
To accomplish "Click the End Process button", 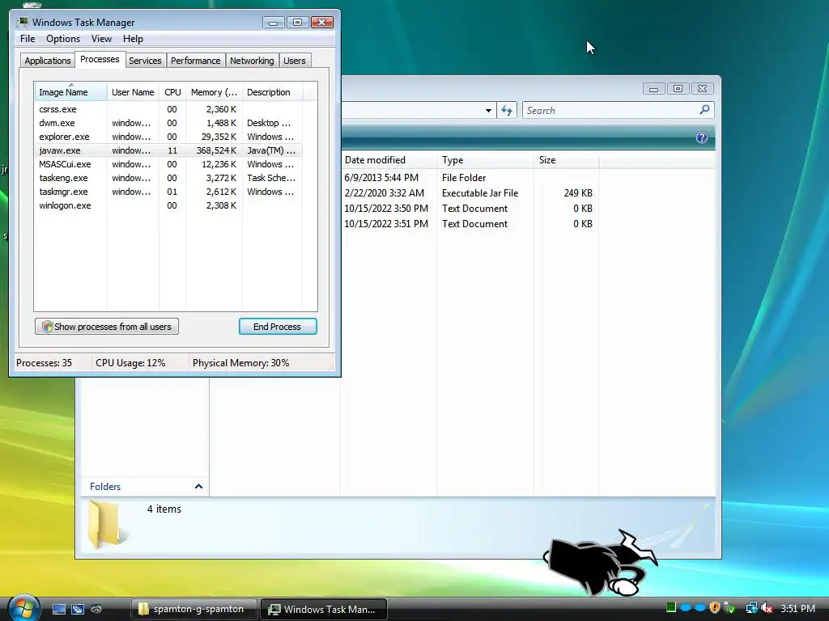I will (x=278, y=327).
